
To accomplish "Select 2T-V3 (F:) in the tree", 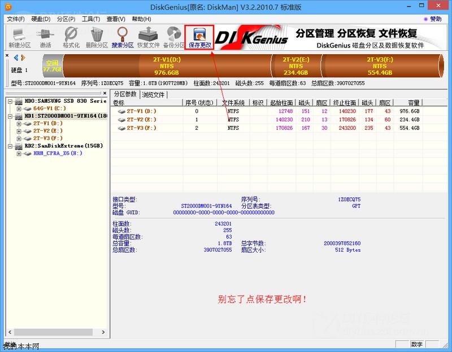I will click(x=47, y=138).
